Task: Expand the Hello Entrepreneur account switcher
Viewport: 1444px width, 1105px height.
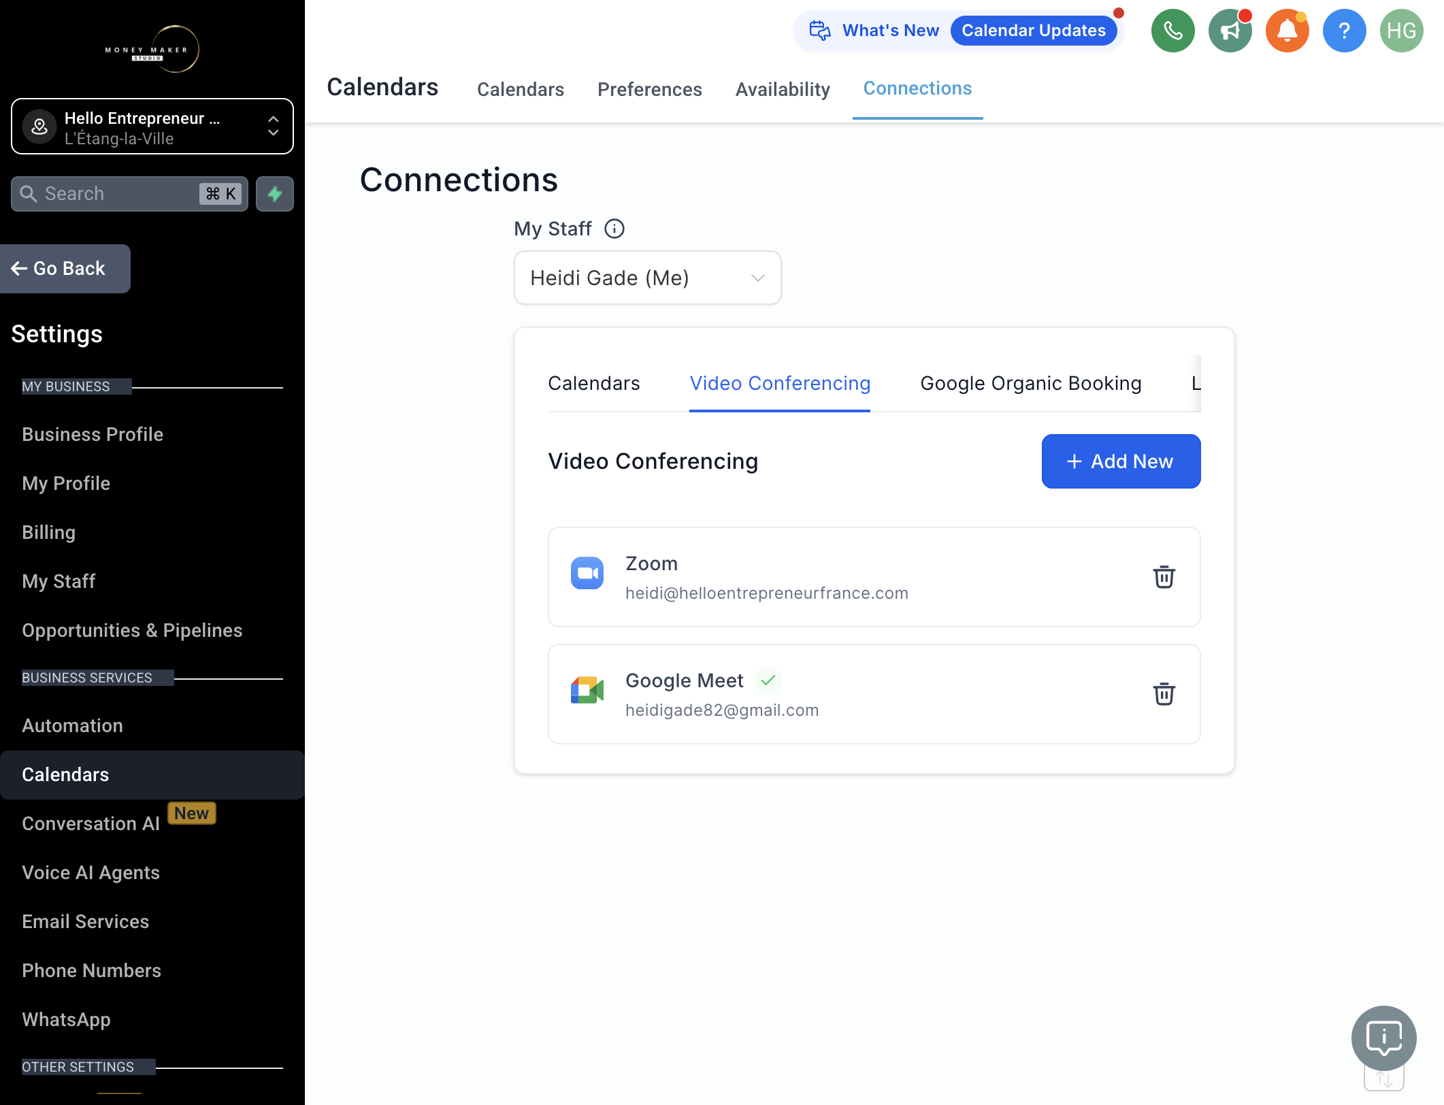Action: click(x=152, y=127)
